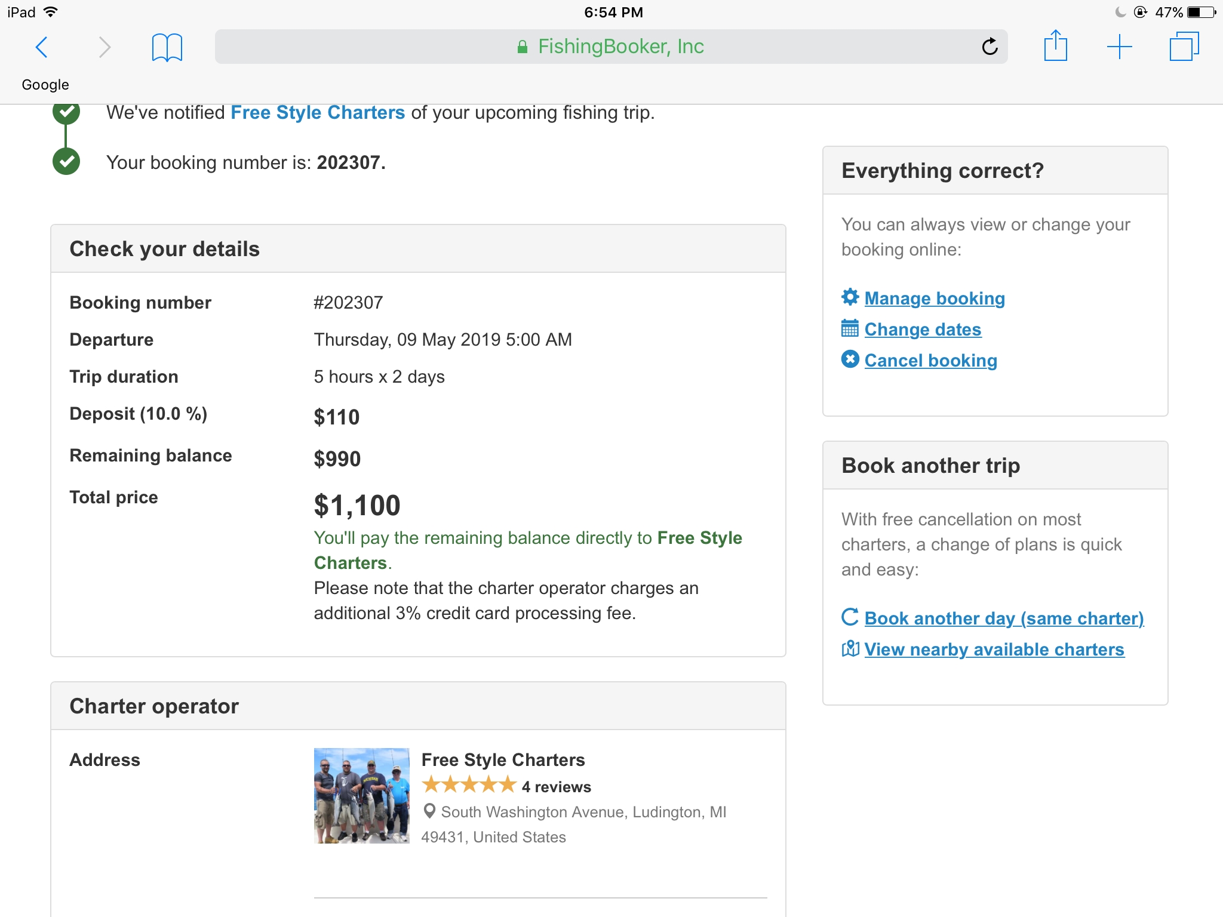
Task: Click the $990 remaining balance amount
Action: 337,458
